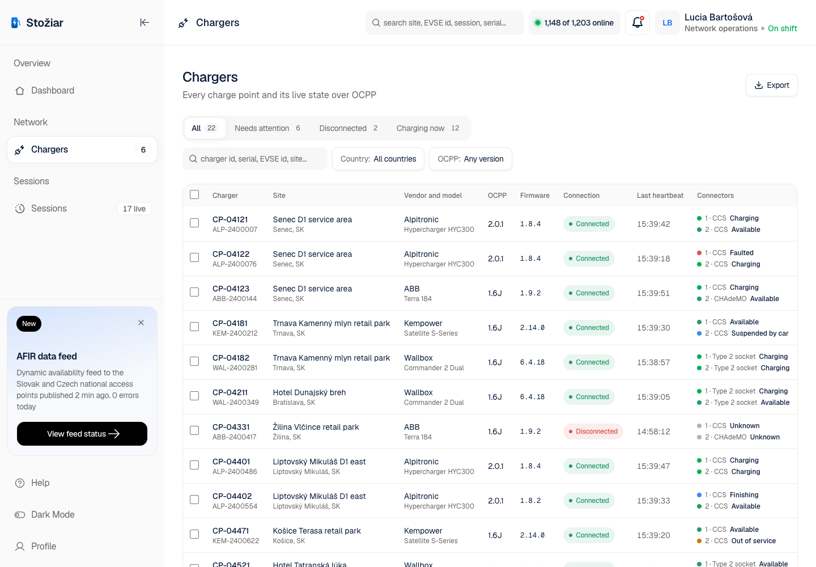Click the 1,148 of 1,203 online indicator
The width and height of the screenshot is (816, 567).
click(575, 23)
